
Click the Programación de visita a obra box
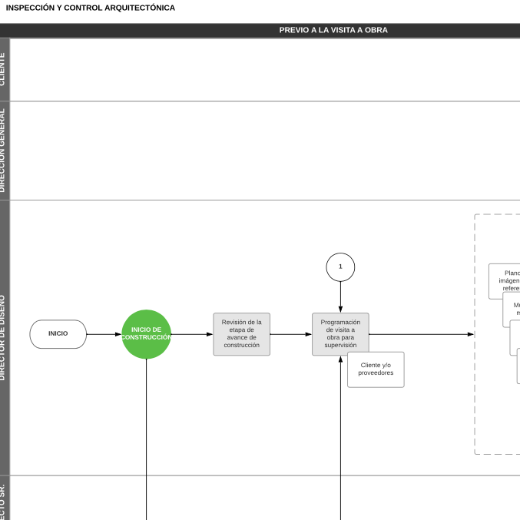(x=340, y=334)
